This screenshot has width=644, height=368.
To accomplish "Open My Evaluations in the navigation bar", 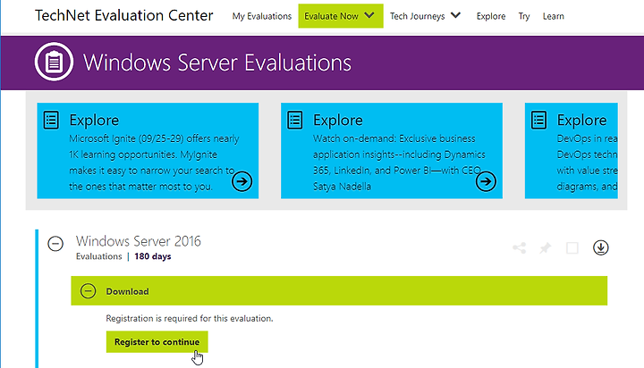I will pyautogui.click(x=261, y=16).
